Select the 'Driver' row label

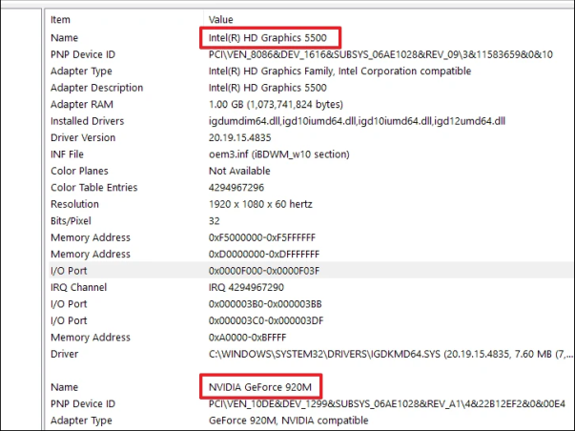(65, 354)
